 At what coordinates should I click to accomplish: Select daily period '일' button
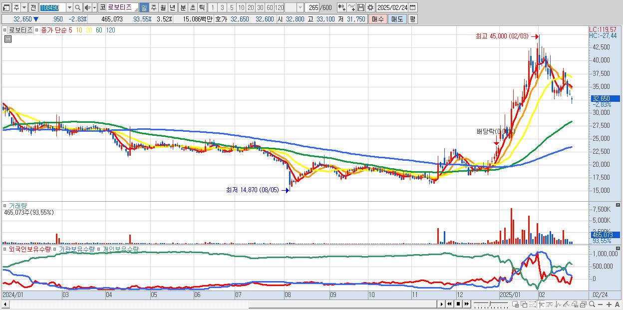pyautogui.click(x=144, y=7)
